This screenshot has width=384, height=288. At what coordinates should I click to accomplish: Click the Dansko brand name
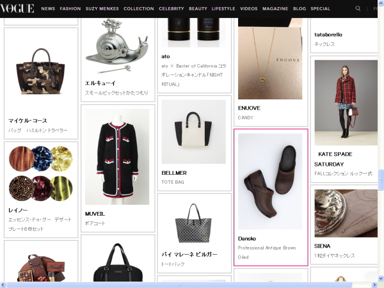(x=247, y=239)
